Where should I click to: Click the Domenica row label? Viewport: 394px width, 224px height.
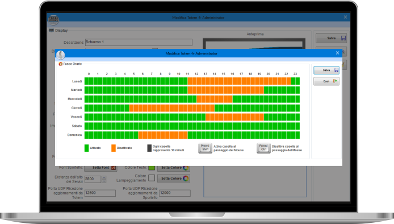pyautogui.click(x=74, y=135)
